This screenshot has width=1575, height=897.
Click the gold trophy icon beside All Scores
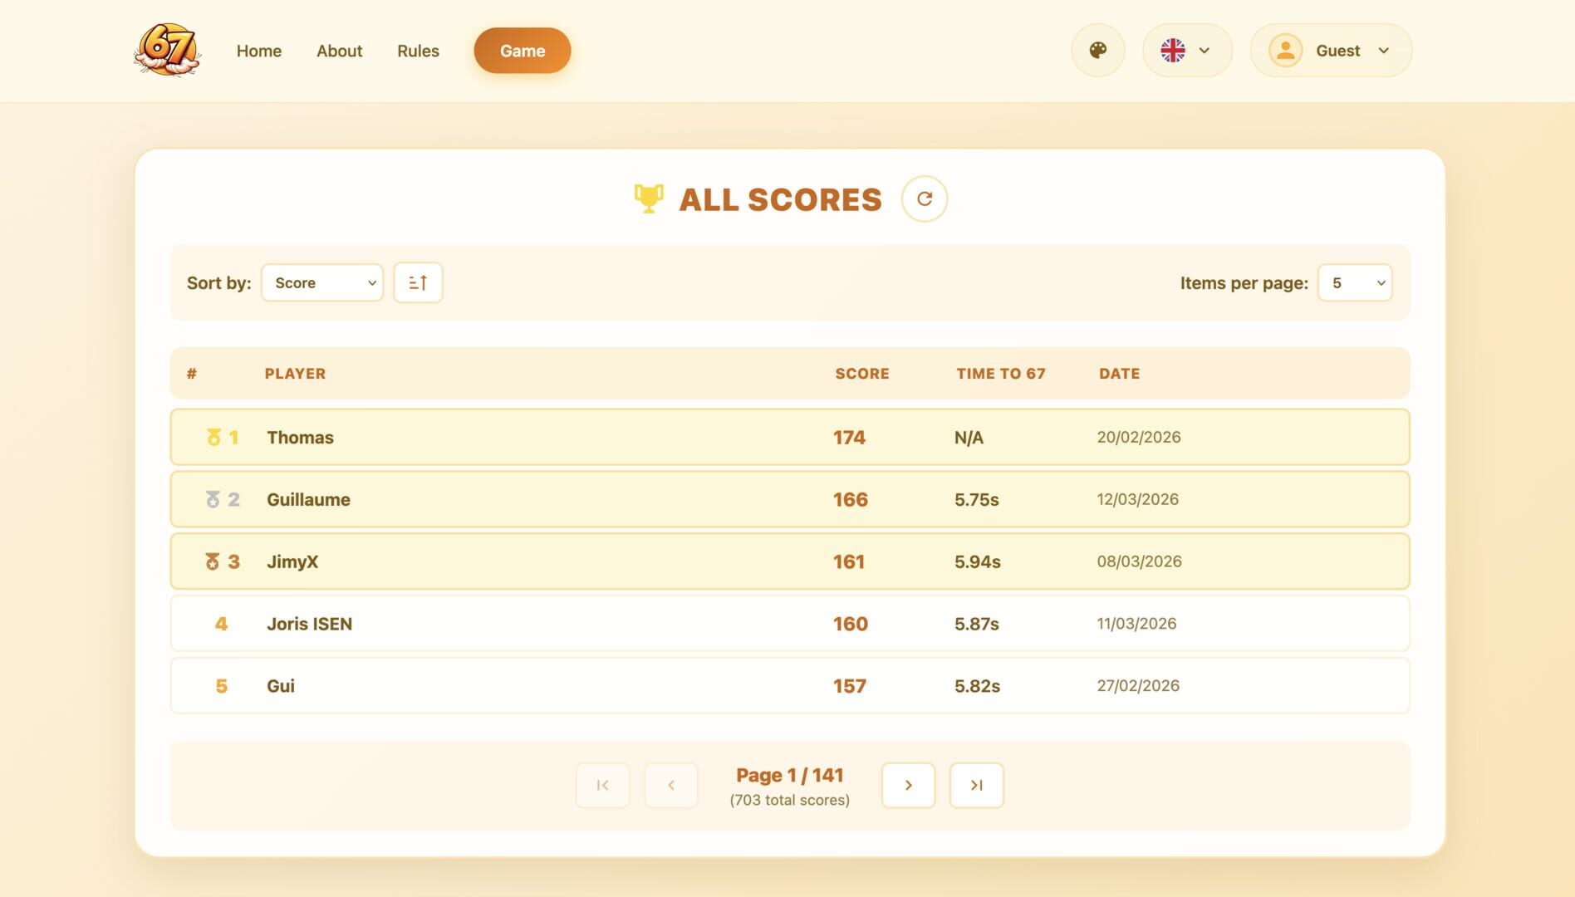click(648, 199)
